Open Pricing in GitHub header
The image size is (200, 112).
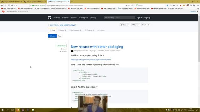tap(93, 18)
